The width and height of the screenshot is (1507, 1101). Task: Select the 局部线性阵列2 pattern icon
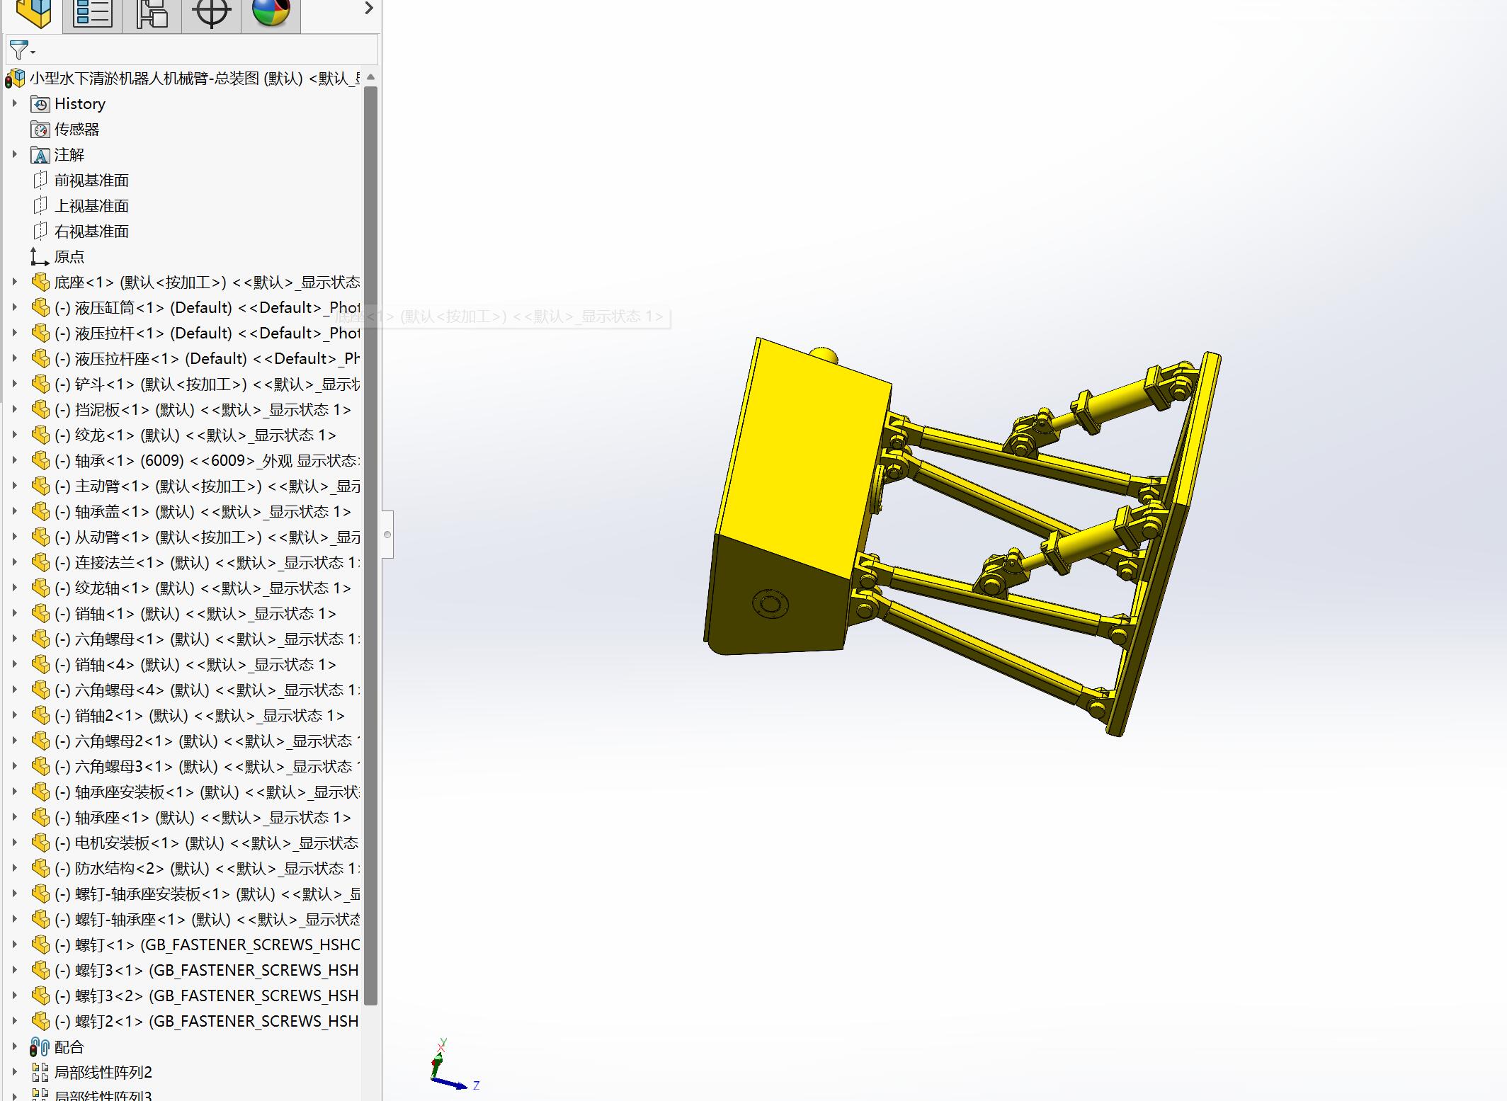click(40, 1073)
